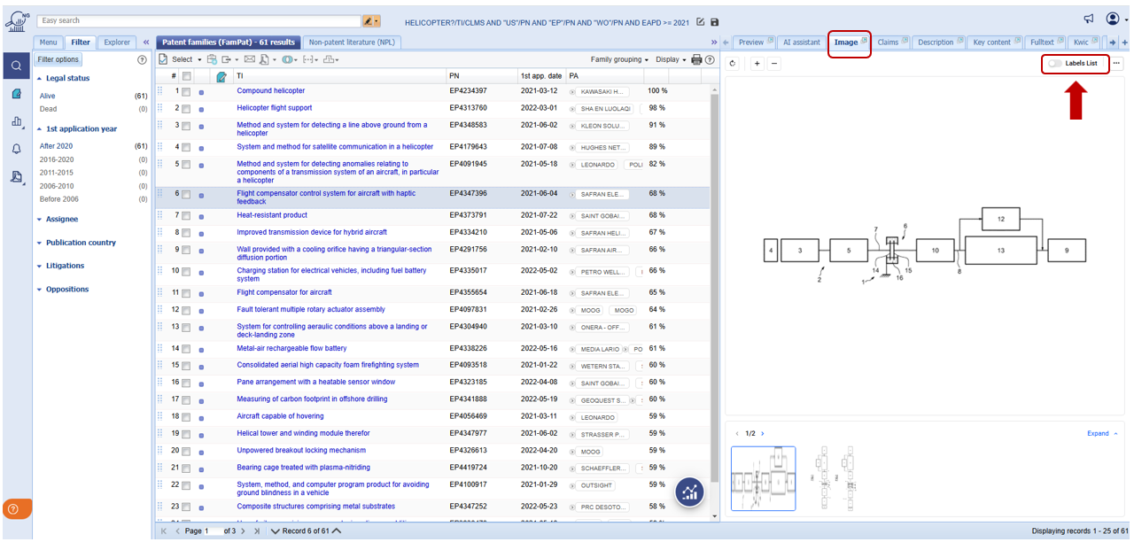The height and width of the screenshot is (542, 1134).
Task: Collapse the filter panel with double chevron
Action: [x=146, y=42]
